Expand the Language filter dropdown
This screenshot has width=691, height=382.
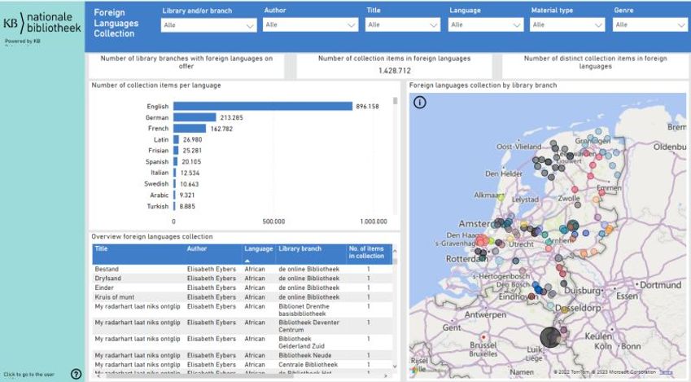point(485,25)
